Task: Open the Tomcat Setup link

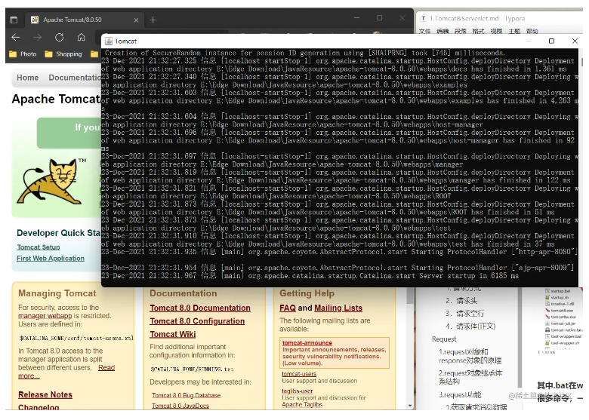Action: pos(39,247)
